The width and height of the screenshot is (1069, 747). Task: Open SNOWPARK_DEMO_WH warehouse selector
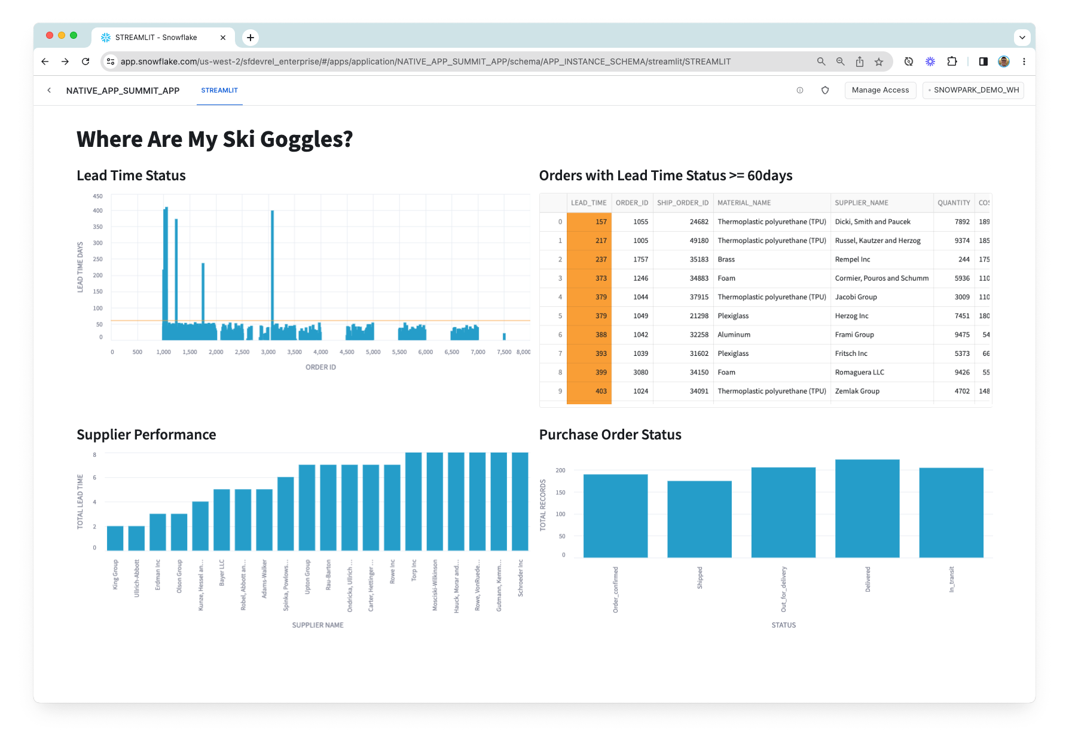click(x=973, y=90)
